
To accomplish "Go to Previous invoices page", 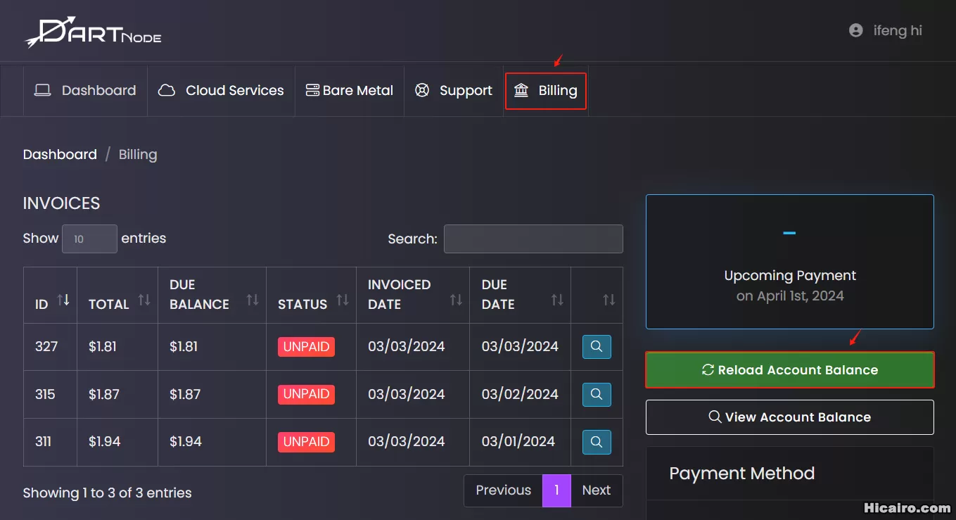I will tap(503, 490).
